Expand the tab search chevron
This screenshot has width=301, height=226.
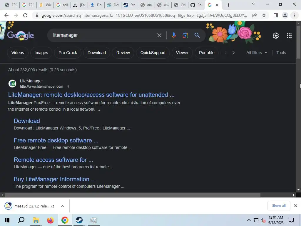(x=254, y=4)
